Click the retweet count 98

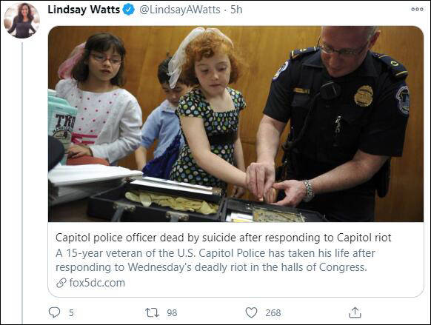pyautogui.click(x=172, y=313)
